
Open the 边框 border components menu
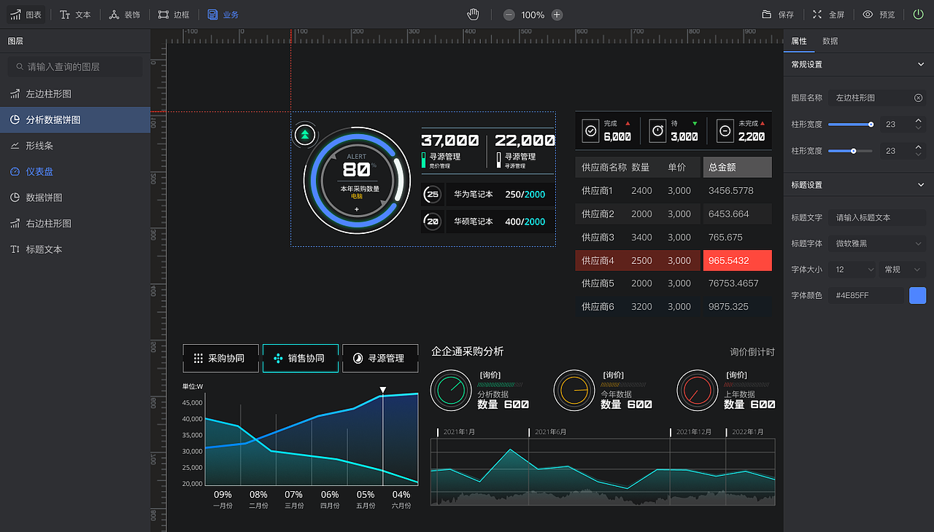[x=174, y=15]
